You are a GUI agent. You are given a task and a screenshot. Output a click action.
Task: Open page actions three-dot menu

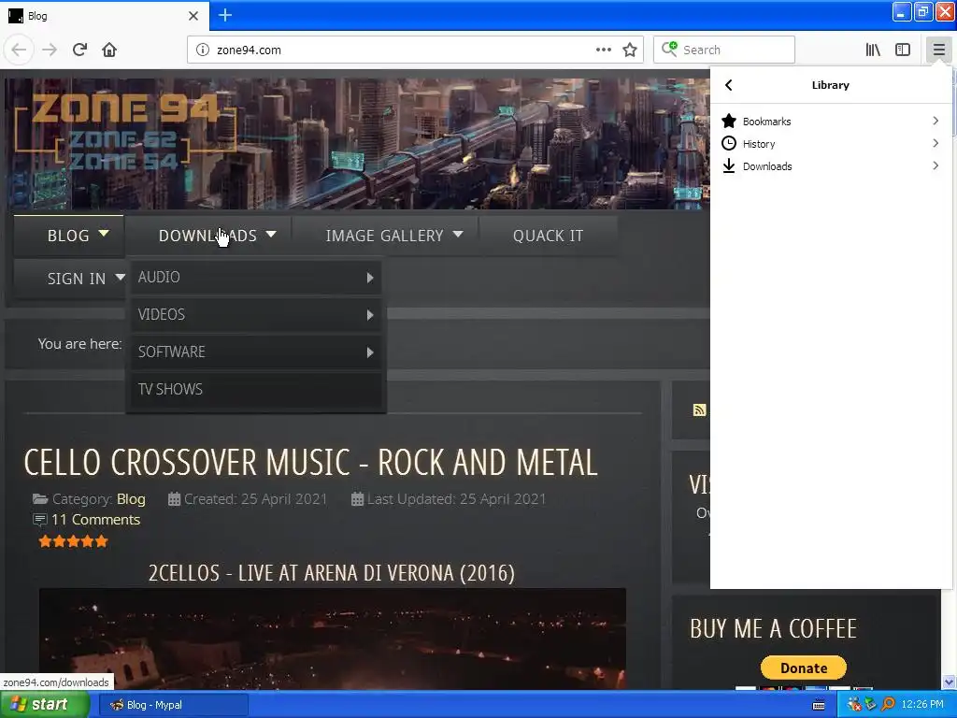click(603, 50)
